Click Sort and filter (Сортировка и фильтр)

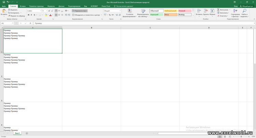point(235,13)
